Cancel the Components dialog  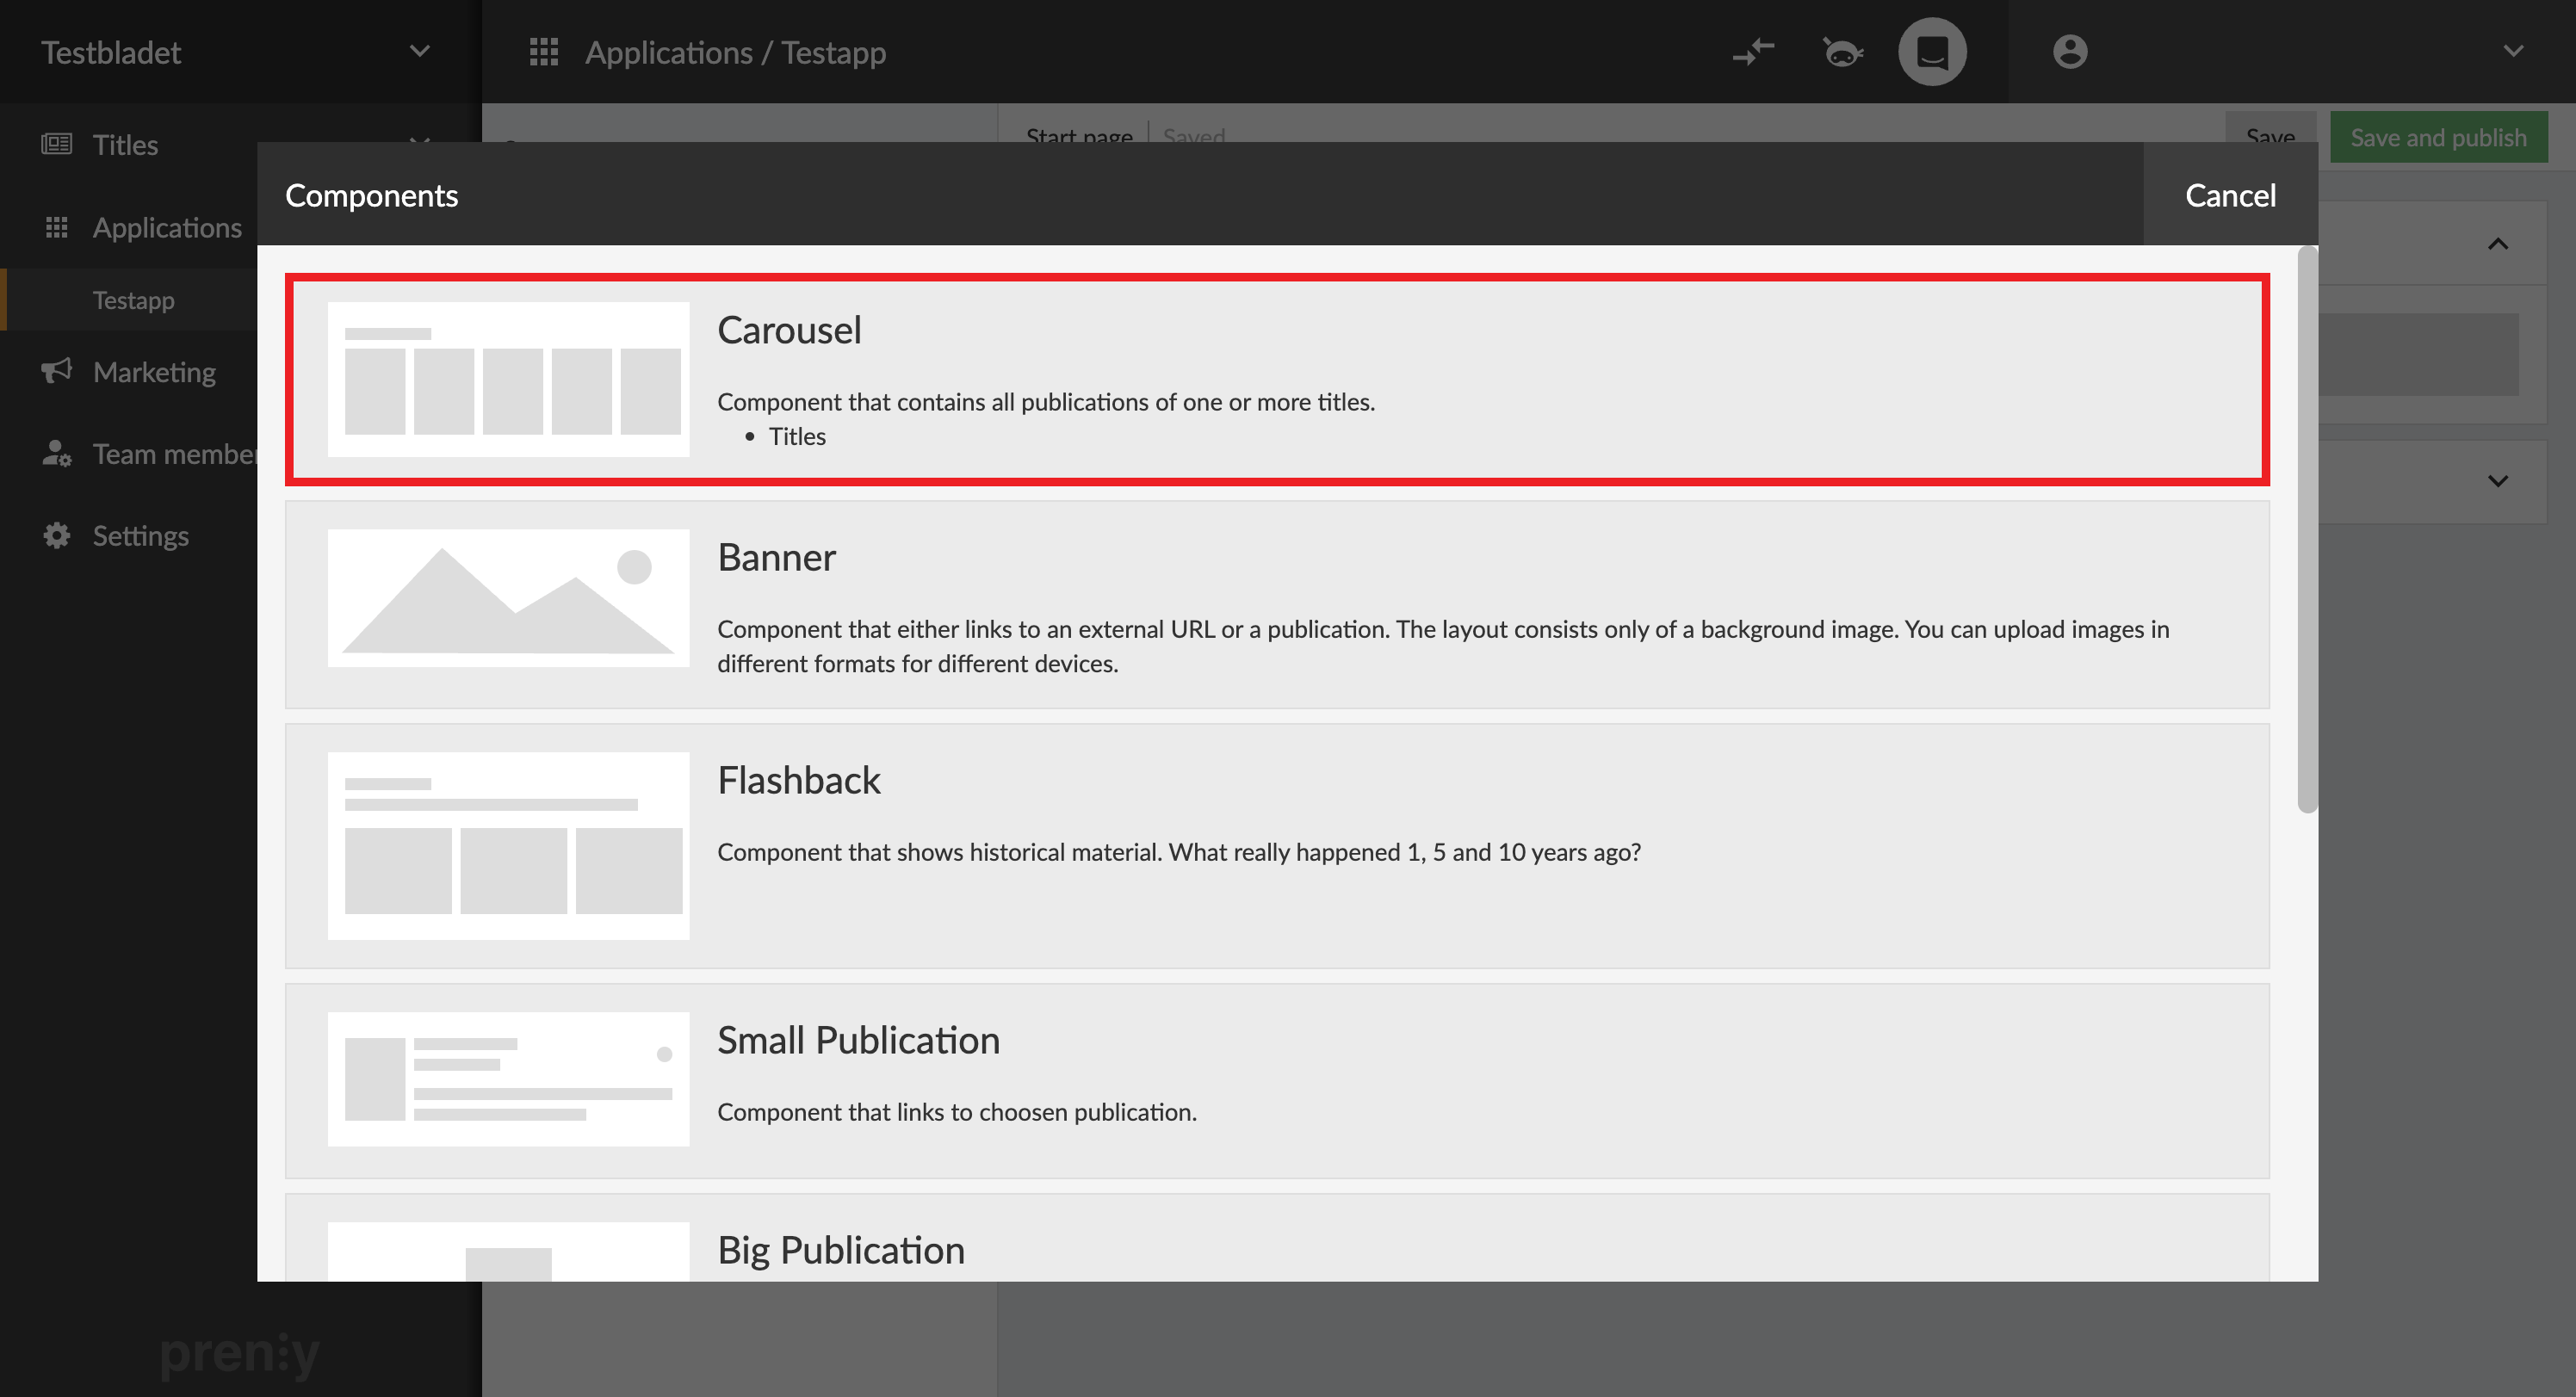(x=2230, y=195)
